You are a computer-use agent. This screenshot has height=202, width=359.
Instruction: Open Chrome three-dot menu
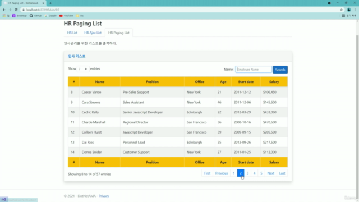pyautogui.click(x=355, y=10)
